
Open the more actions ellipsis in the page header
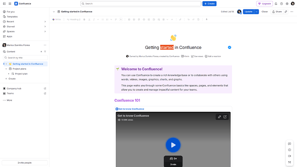[x=292, y=12]
